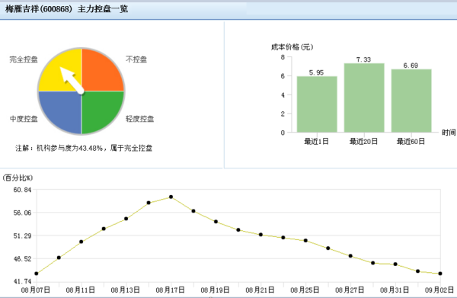Select the data point at 08月27日

tap(350, 256)
